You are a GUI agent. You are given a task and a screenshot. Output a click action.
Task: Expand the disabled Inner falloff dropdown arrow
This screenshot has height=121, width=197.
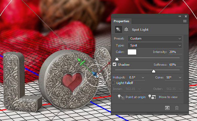139,89
